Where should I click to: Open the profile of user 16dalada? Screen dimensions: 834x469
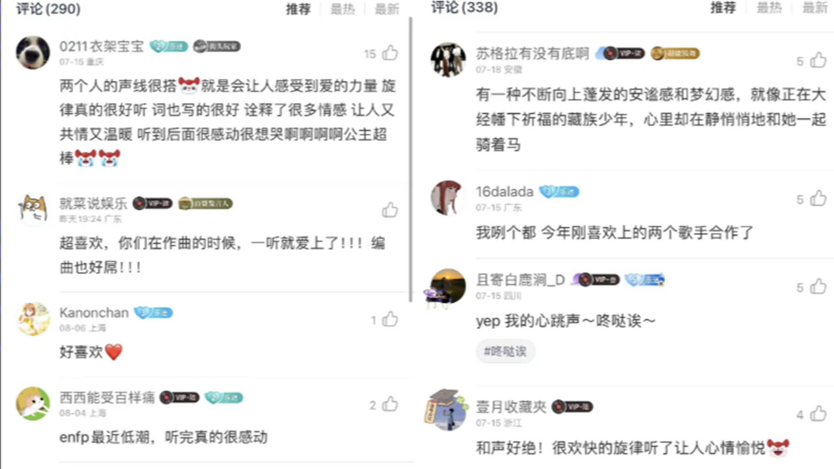pos(504,192)
